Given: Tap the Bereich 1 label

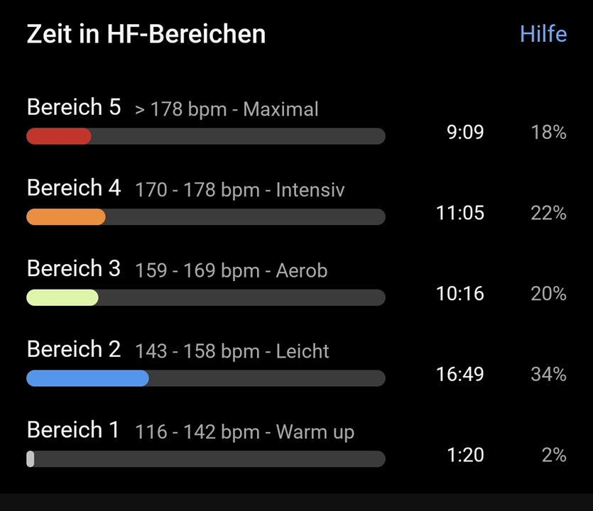Looking at the screenshot, I should click(73, 430).
